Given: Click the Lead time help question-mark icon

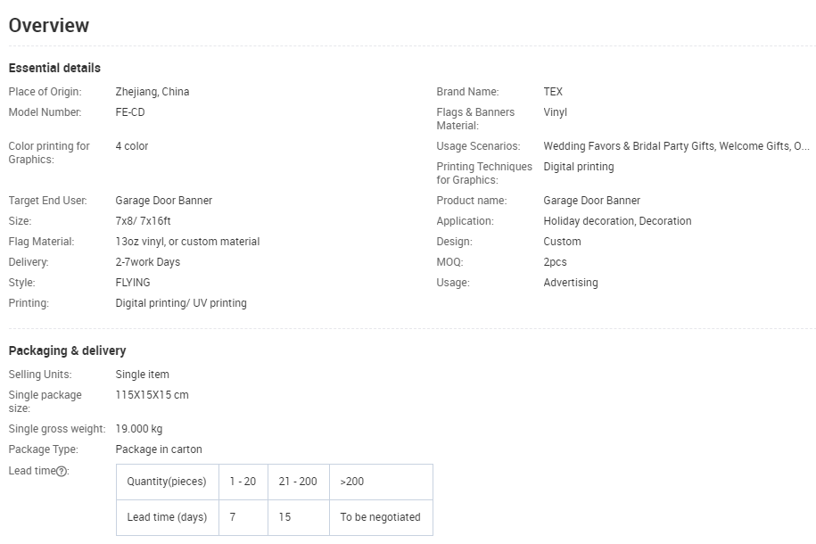Looking at the screenshot, I should point(62,471).
